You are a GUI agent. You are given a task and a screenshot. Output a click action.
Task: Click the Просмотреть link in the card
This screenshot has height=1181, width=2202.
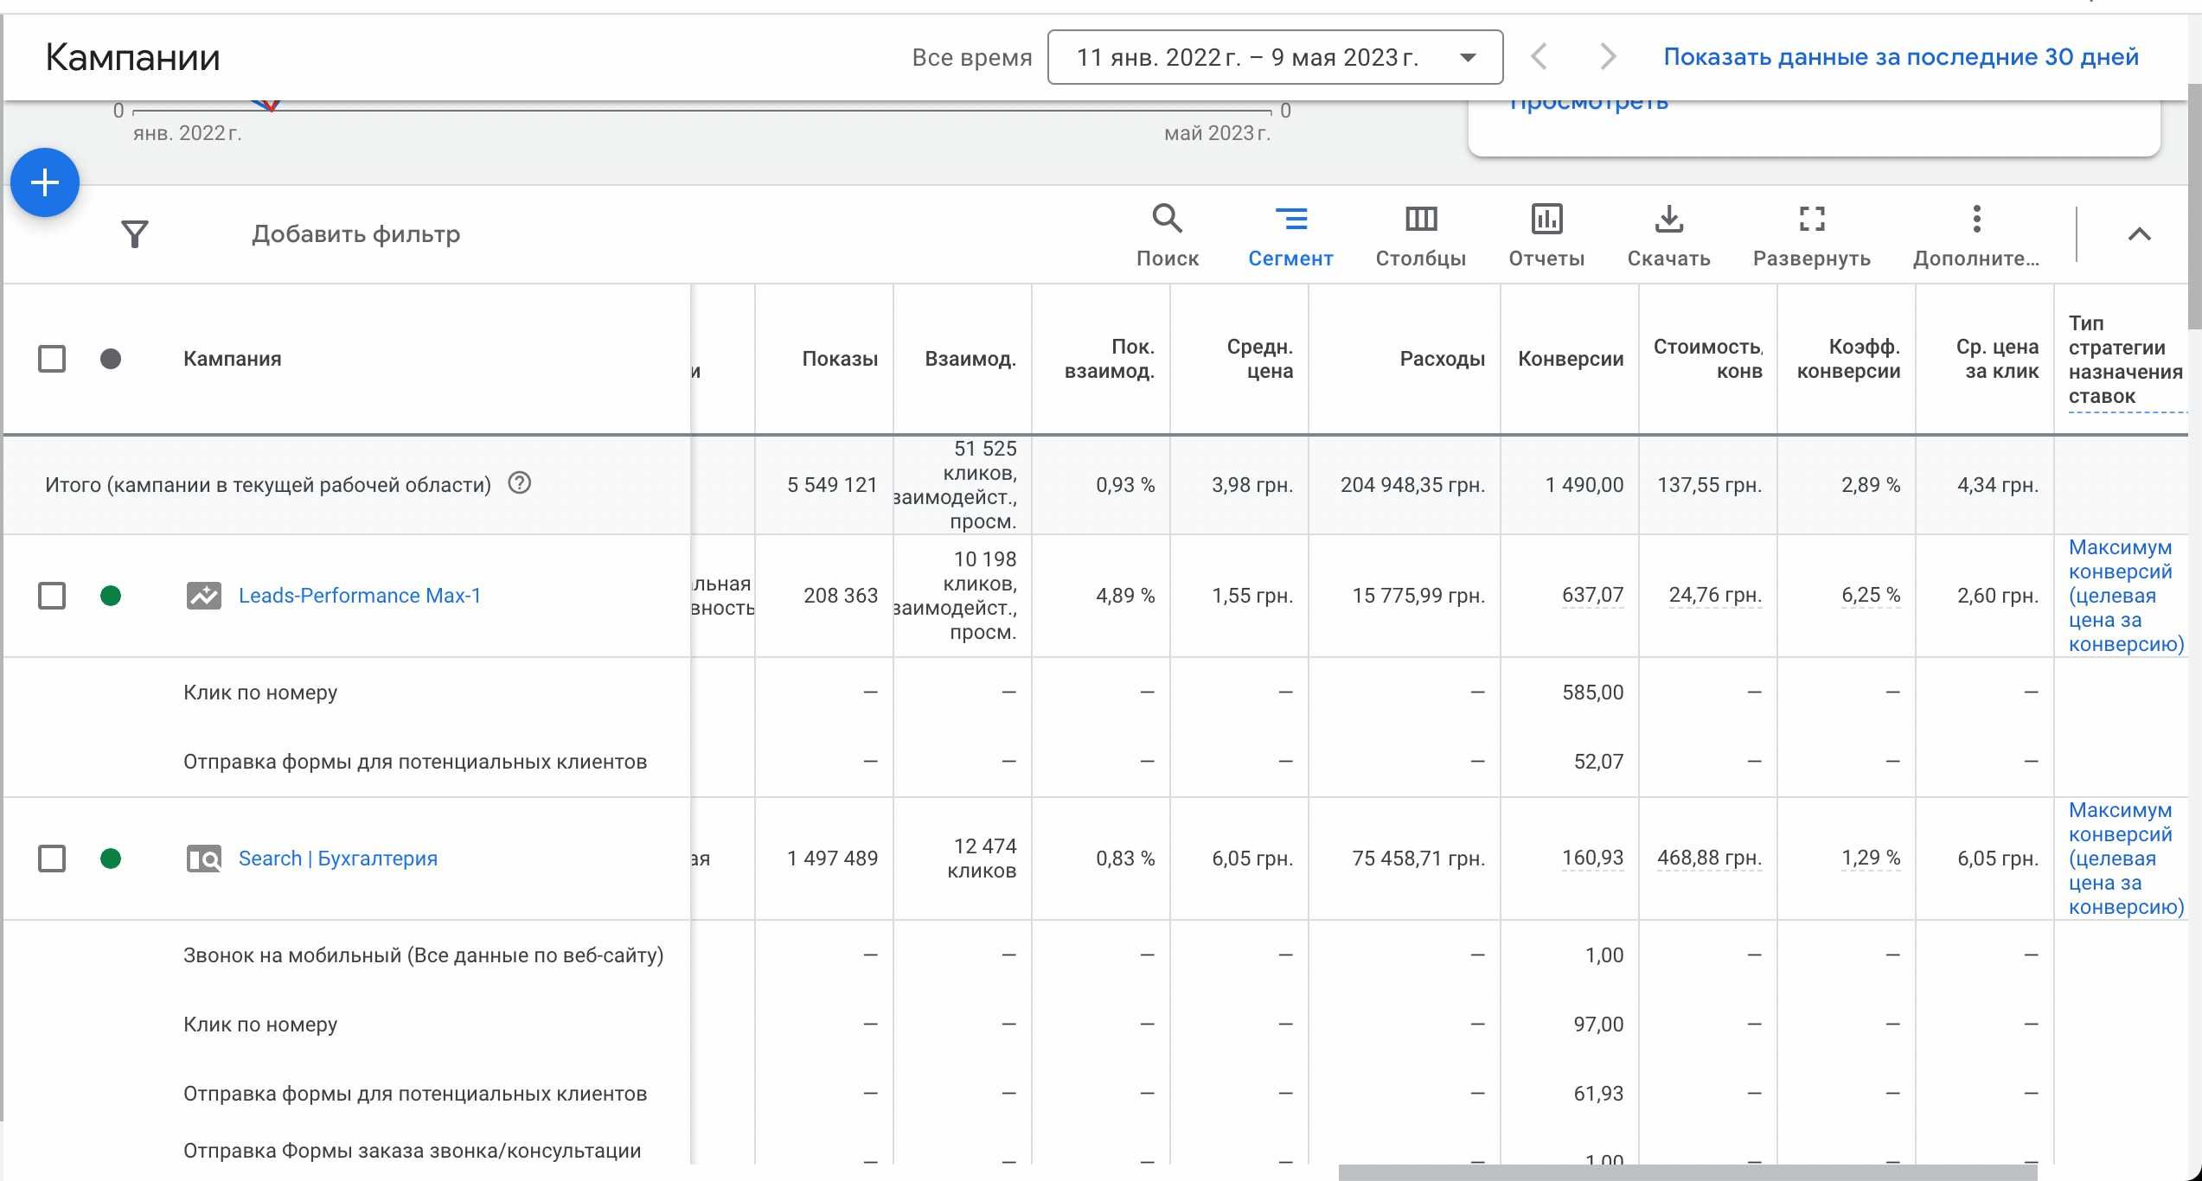1588,104
